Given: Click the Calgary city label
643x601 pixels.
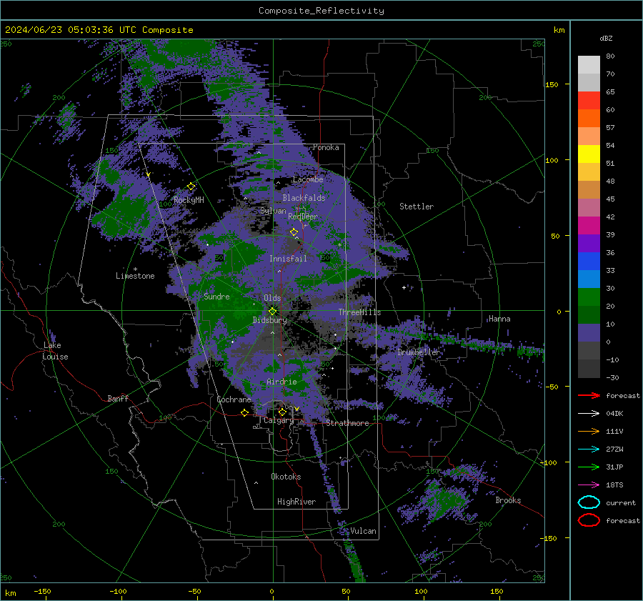Looking at the screenshot, I should click(x=279, y=420).
